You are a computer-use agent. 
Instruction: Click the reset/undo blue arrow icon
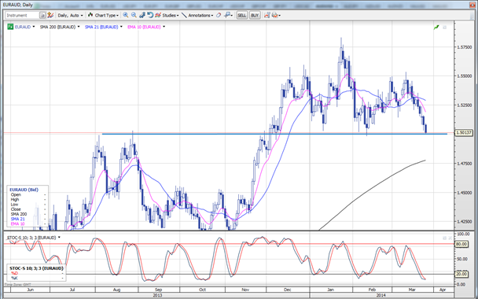(150, 15)
